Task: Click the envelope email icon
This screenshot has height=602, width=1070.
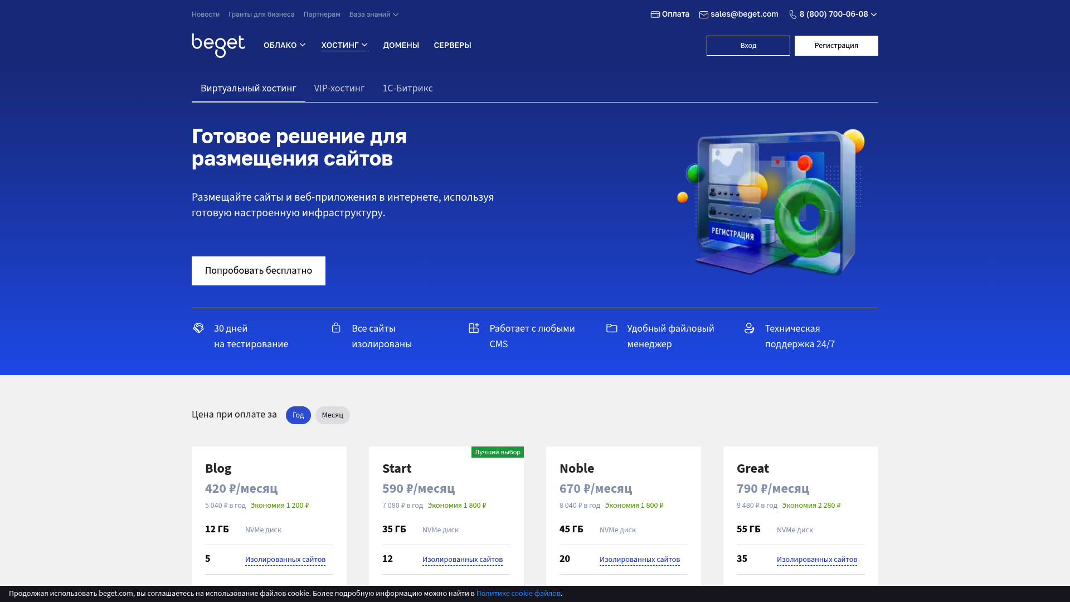Action: (704, 15)
